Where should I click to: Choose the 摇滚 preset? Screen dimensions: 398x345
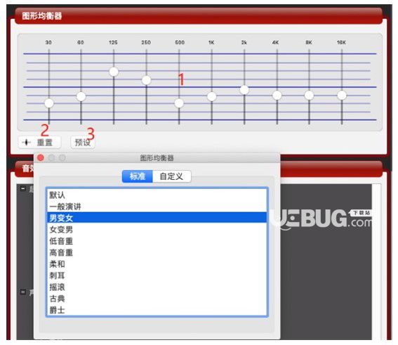(157, 287)
